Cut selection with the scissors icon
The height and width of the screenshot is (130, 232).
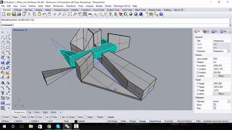(x=29, y=14)
